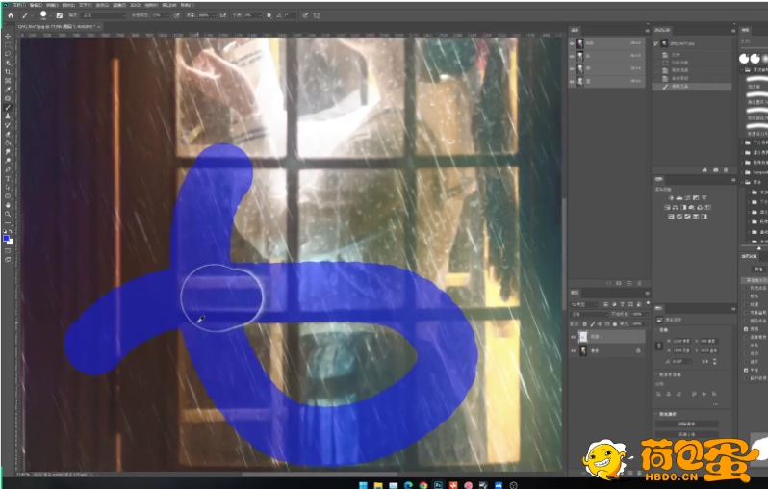Add a Hue/Saturation adjustment from Adjustments panel
768x489 pixels.
pyautogui.click(x=667, y=207)
